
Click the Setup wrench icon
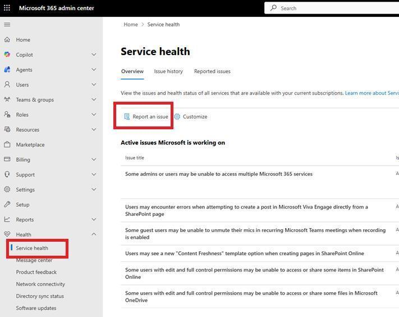pyautogui.click(x=7, y=205)
